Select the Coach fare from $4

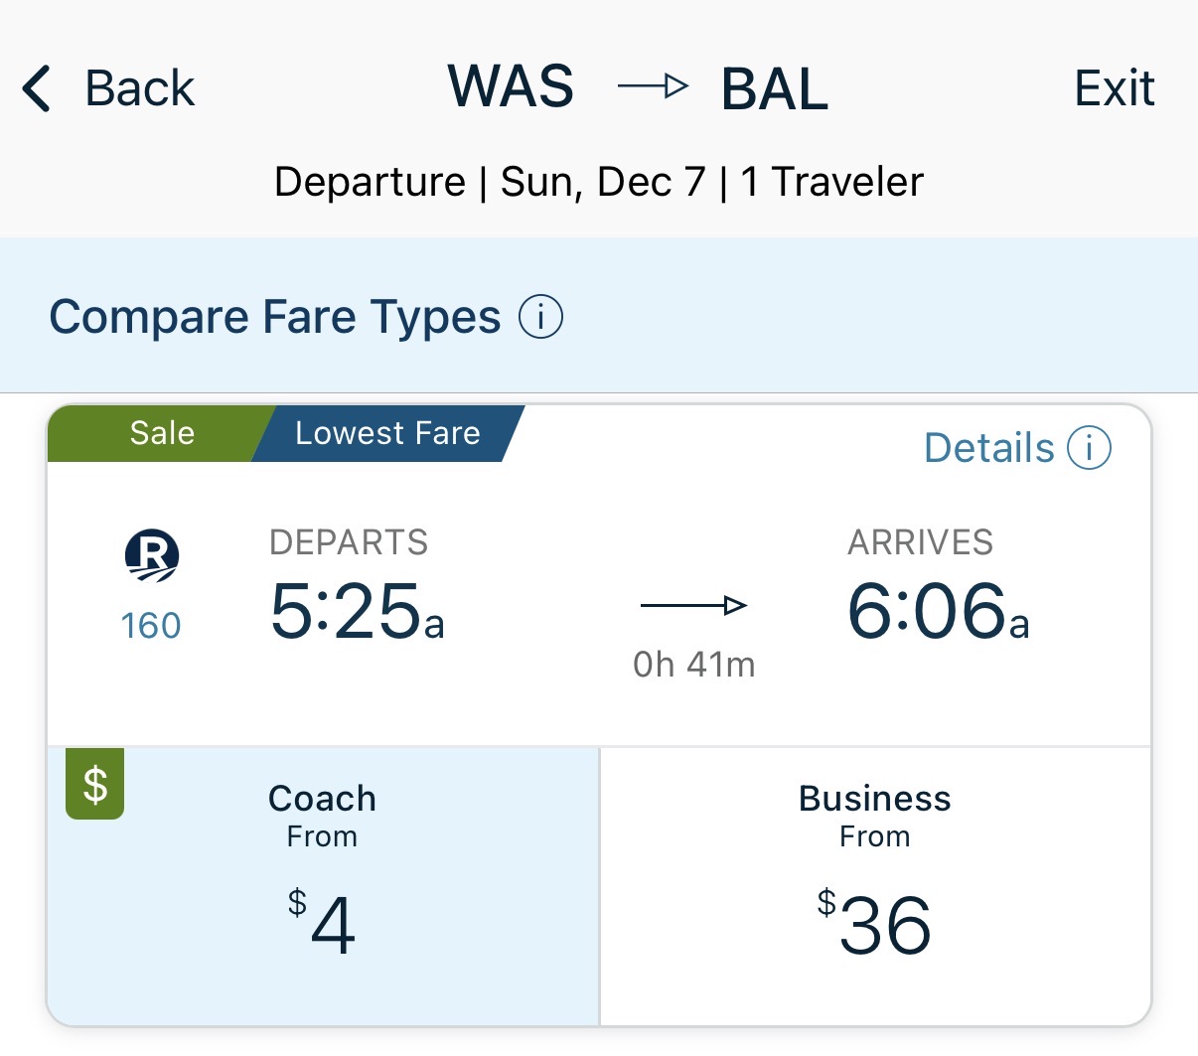[x=323, y=886]
